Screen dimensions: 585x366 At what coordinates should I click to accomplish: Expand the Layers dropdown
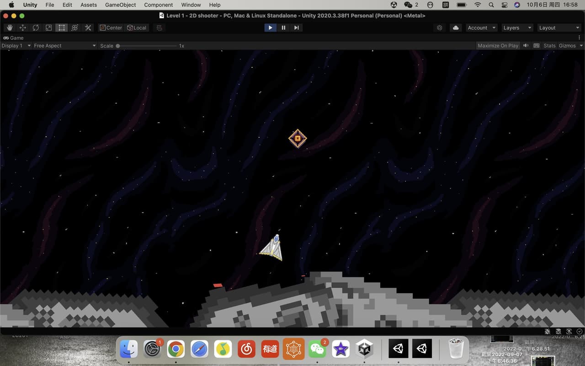(x=517, y=28)
